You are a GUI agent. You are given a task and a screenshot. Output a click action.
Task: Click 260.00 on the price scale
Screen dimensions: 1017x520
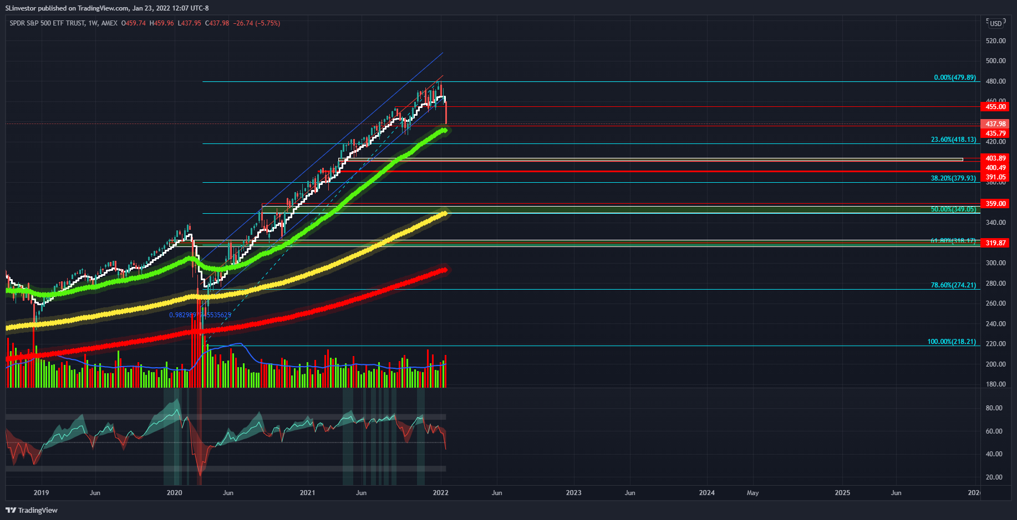click(996, 303)
